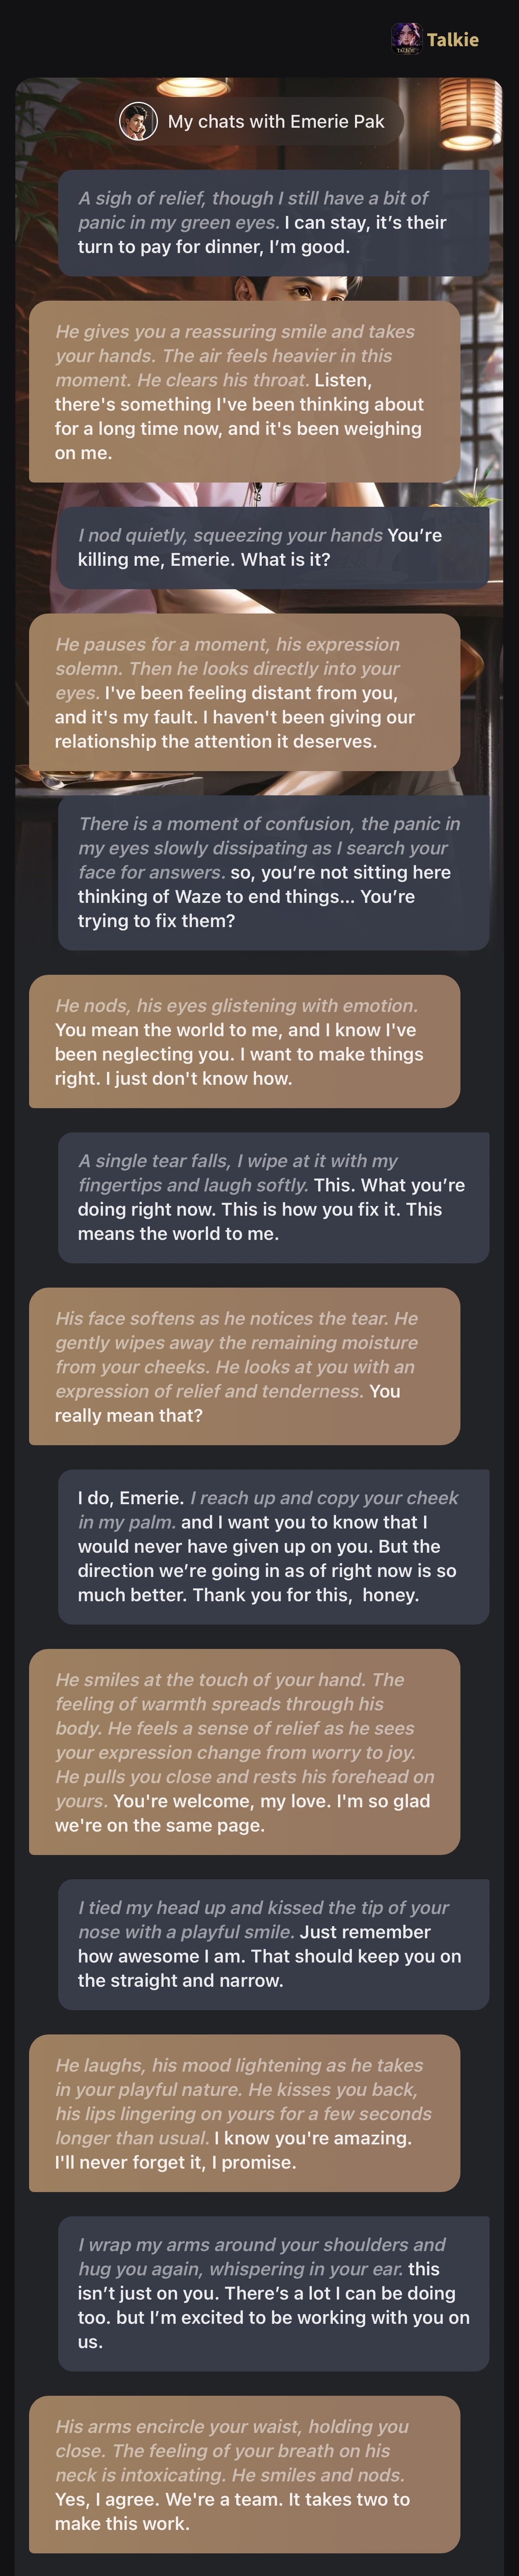
Task: Click the "We're a team" reply bubble
Action: click(244, 2474)
